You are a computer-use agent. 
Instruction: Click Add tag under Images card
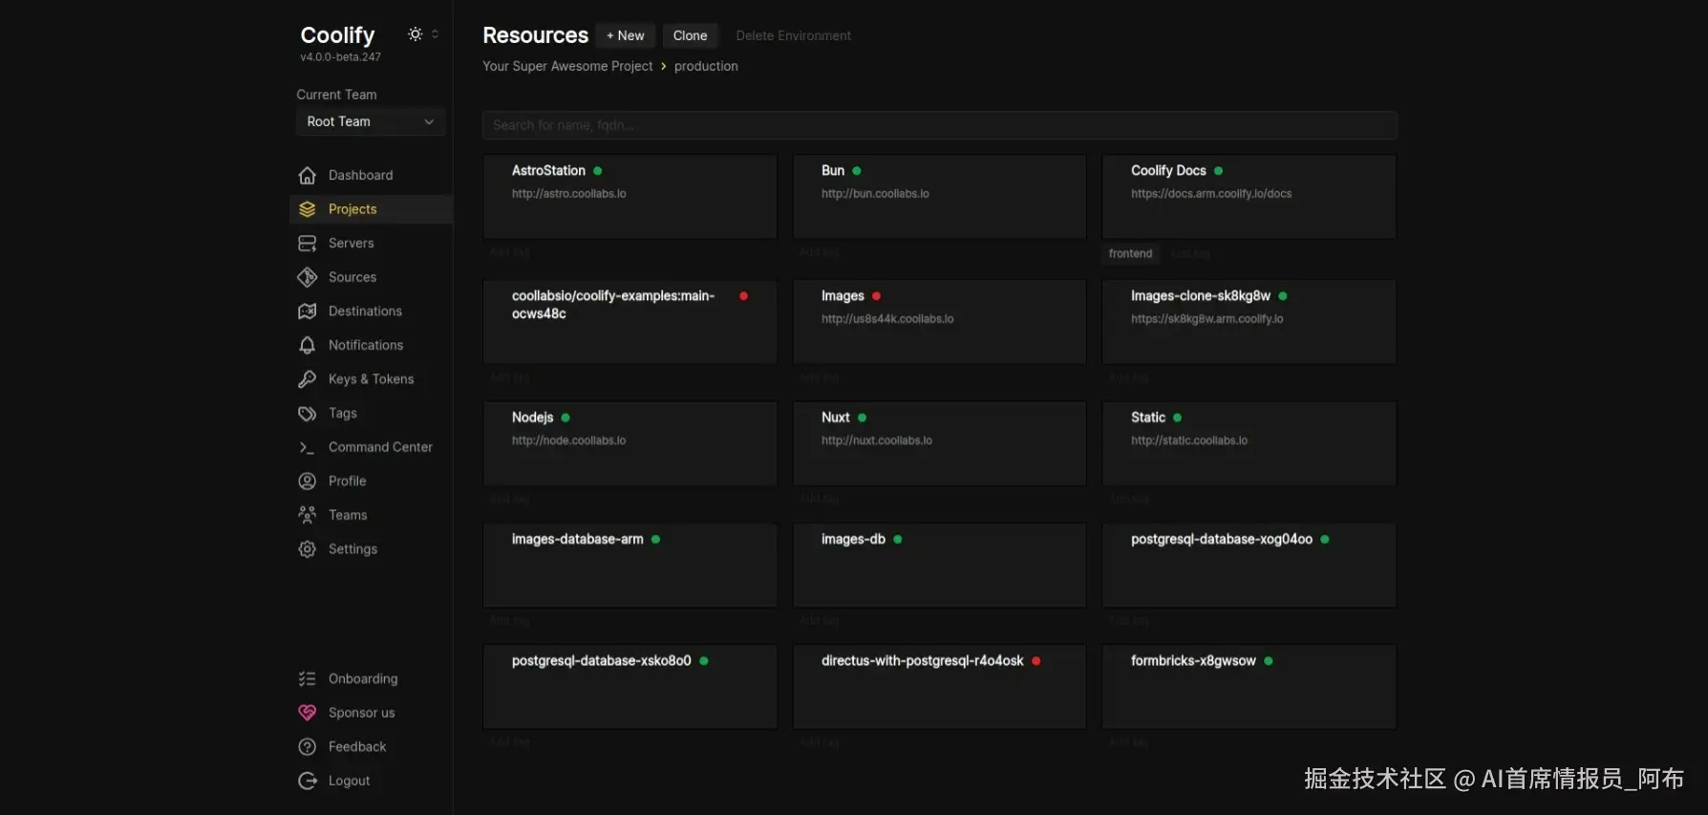819,377
